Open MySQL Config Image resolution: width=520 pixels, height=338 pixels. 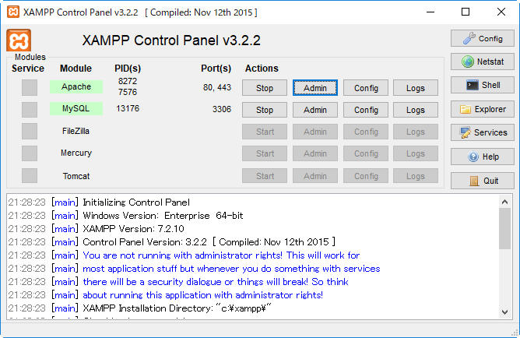366,110
